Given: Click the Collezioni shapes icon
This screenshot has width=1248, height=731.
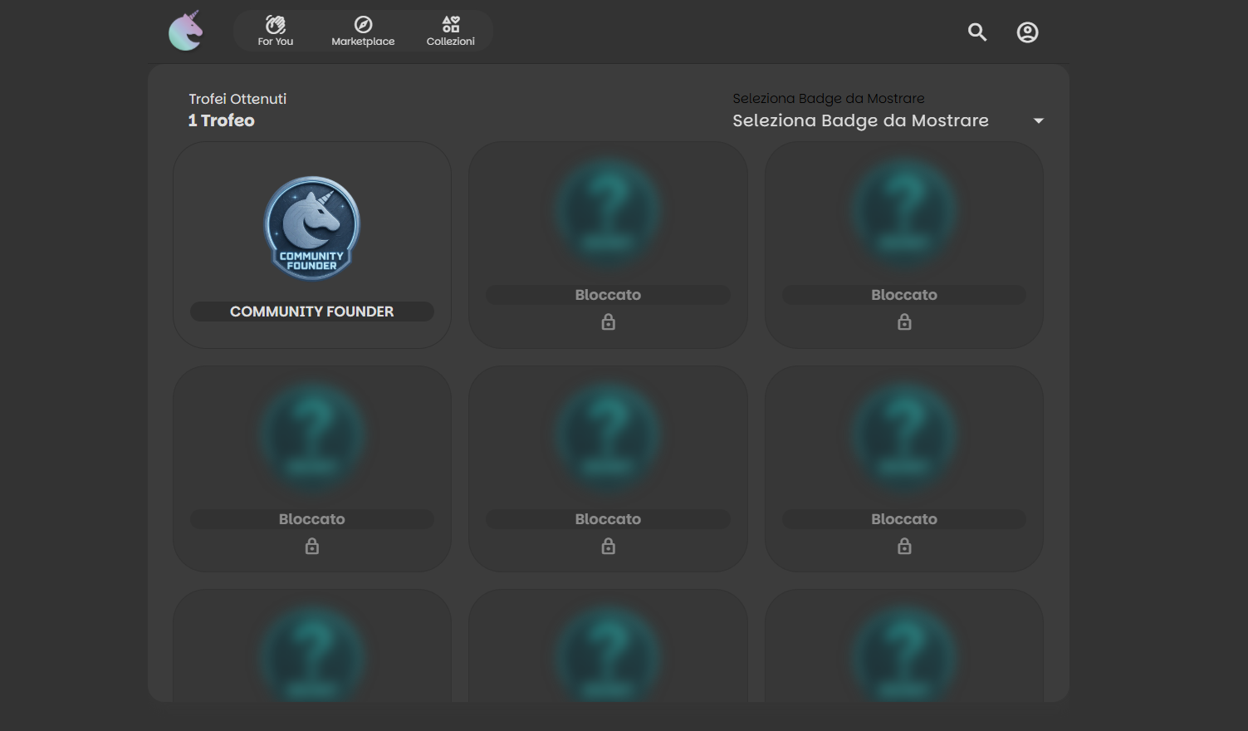Looking at the screenshot, I should point(451,24).
